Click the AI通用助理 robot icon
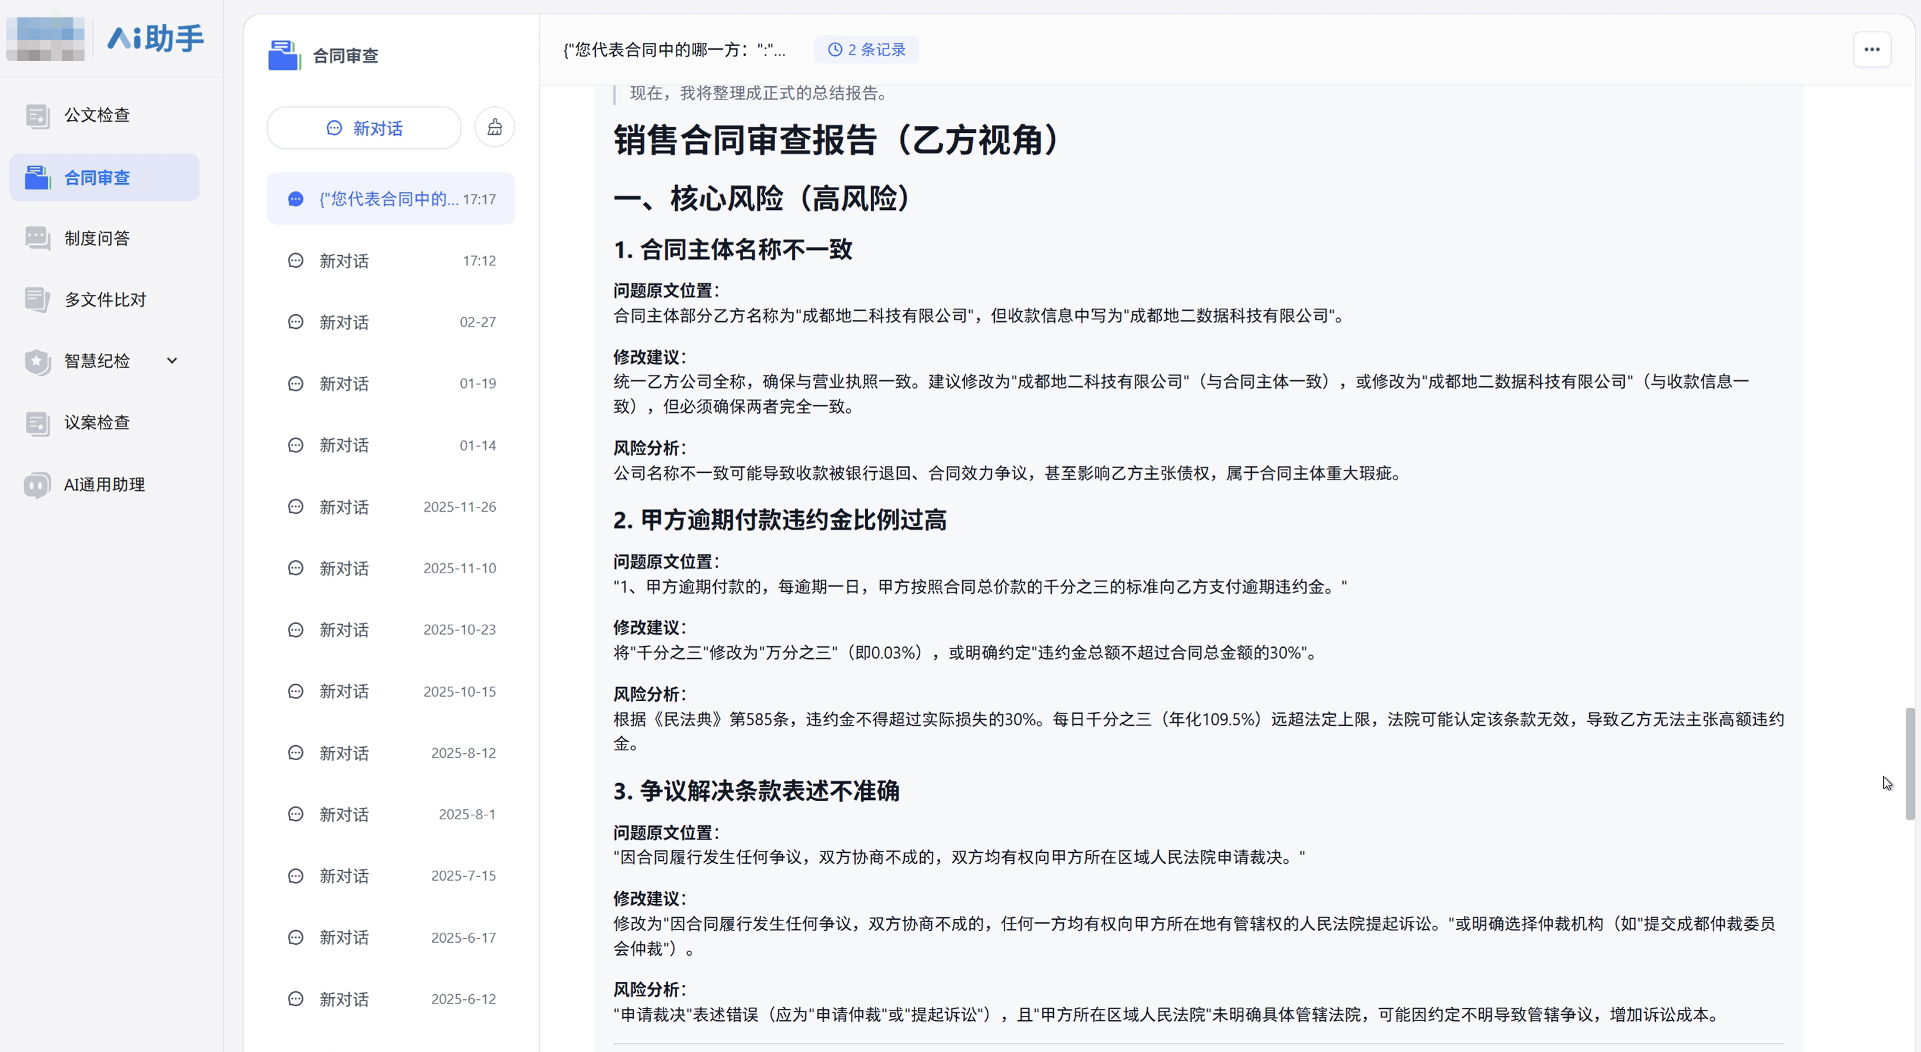The image size is (1921, 1052). tap(37, 484)
